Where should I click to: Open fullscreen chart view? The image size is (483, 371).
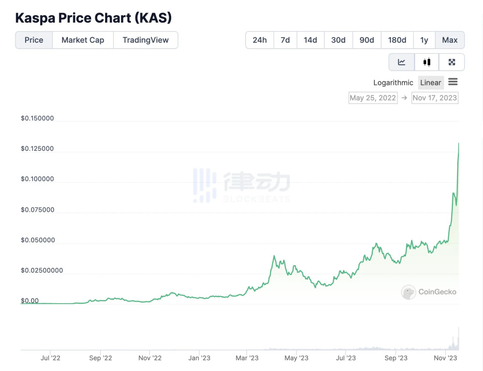tap(452, 62)
